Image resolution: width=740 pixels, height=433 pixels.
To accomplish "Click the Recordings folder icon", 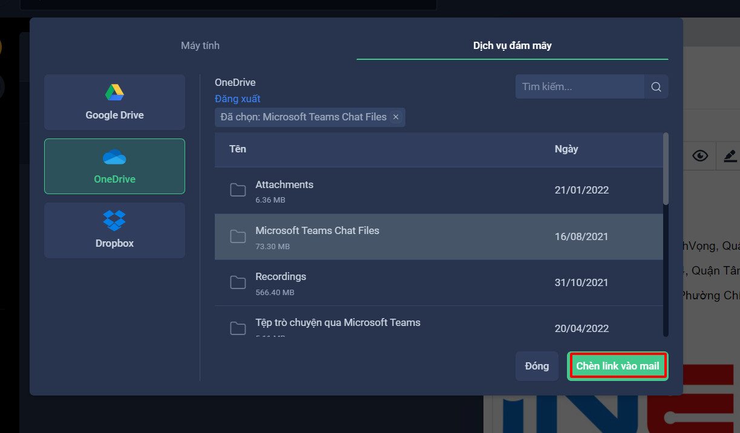I will click(238, 282).
